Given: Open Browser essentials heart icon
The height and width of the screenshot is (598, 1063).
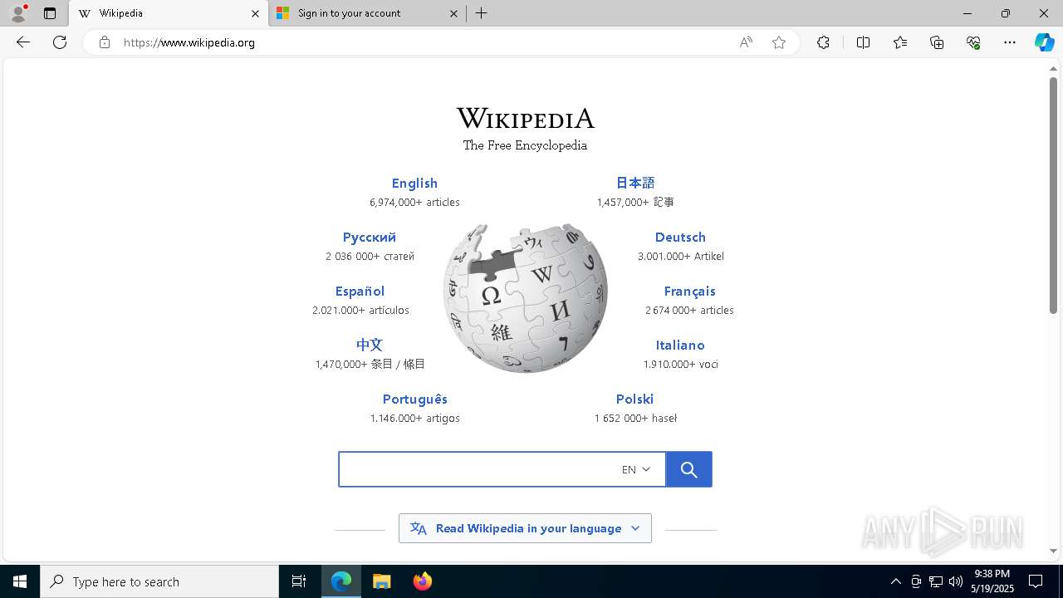Looking at the screenshot, I should click(x=973, y=42).
